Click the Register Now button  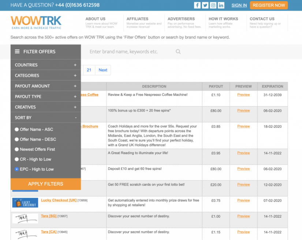point(269,5)
